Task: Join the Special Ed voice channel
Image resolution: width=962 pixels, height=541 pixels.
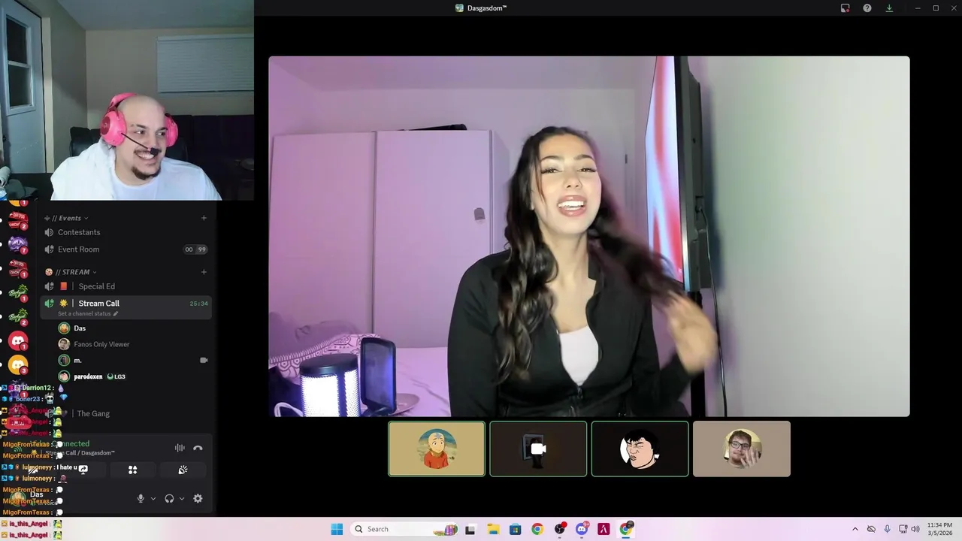Action: [x=126, y=286]
